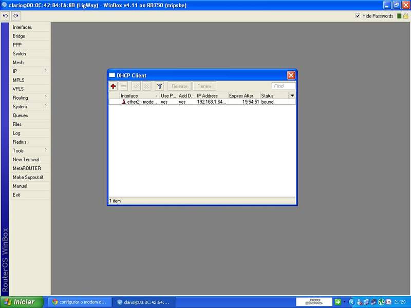Image resolution: width=411 pixels, height=308 pixels.
Task: Click Exit in the sidebar
Action: coord(29,195)
